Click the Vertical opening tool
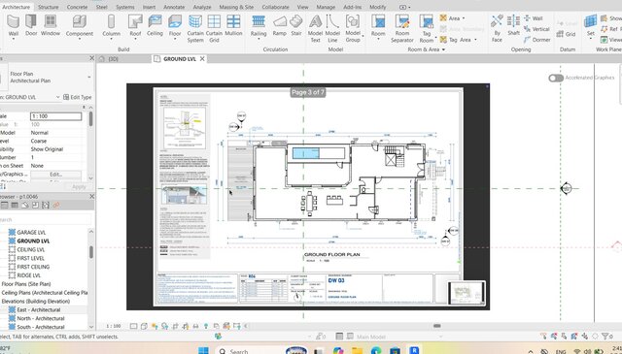 [536, 29]
